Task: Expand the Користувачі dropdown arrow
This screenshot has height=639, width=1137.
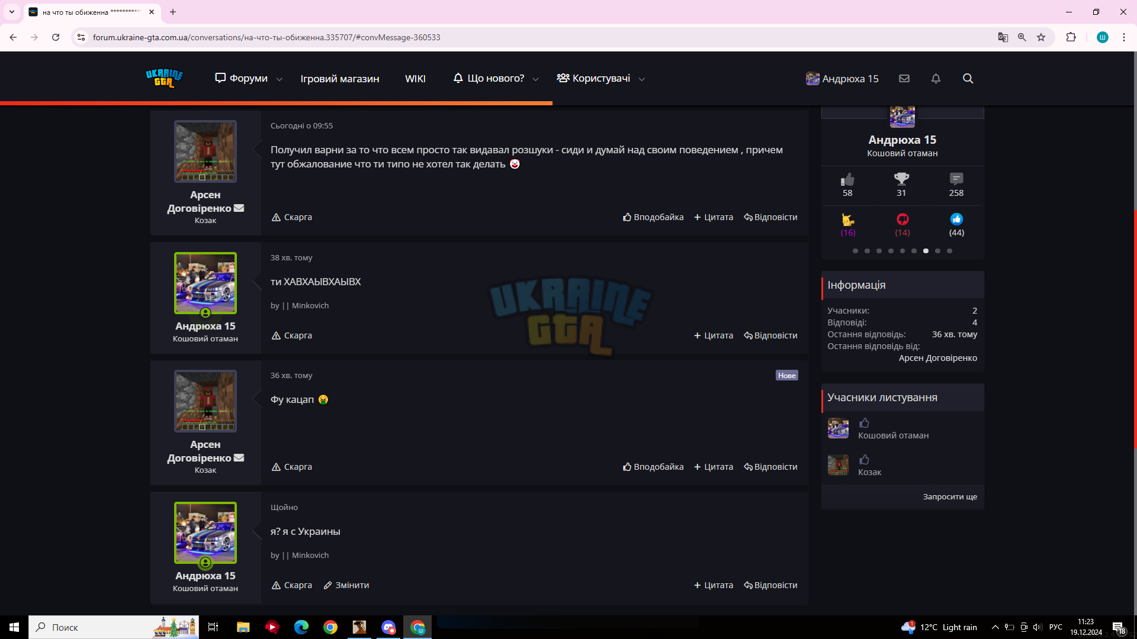Action: [x=641, y=79]
